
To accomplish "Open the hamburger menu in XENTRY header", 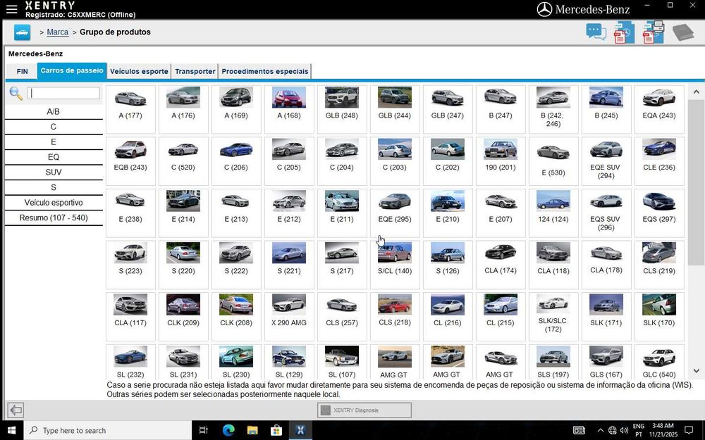I will [12, 9].
